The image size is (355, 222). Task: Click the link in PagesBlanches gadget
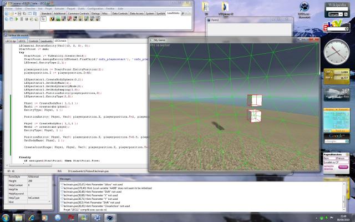328,168
